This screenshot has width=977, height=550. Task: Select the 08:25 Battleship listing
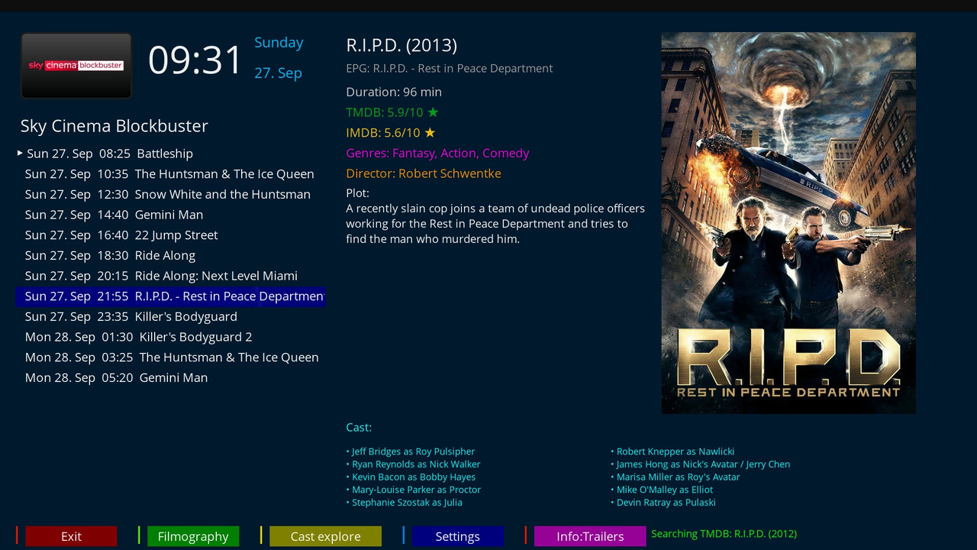point(170,154)
